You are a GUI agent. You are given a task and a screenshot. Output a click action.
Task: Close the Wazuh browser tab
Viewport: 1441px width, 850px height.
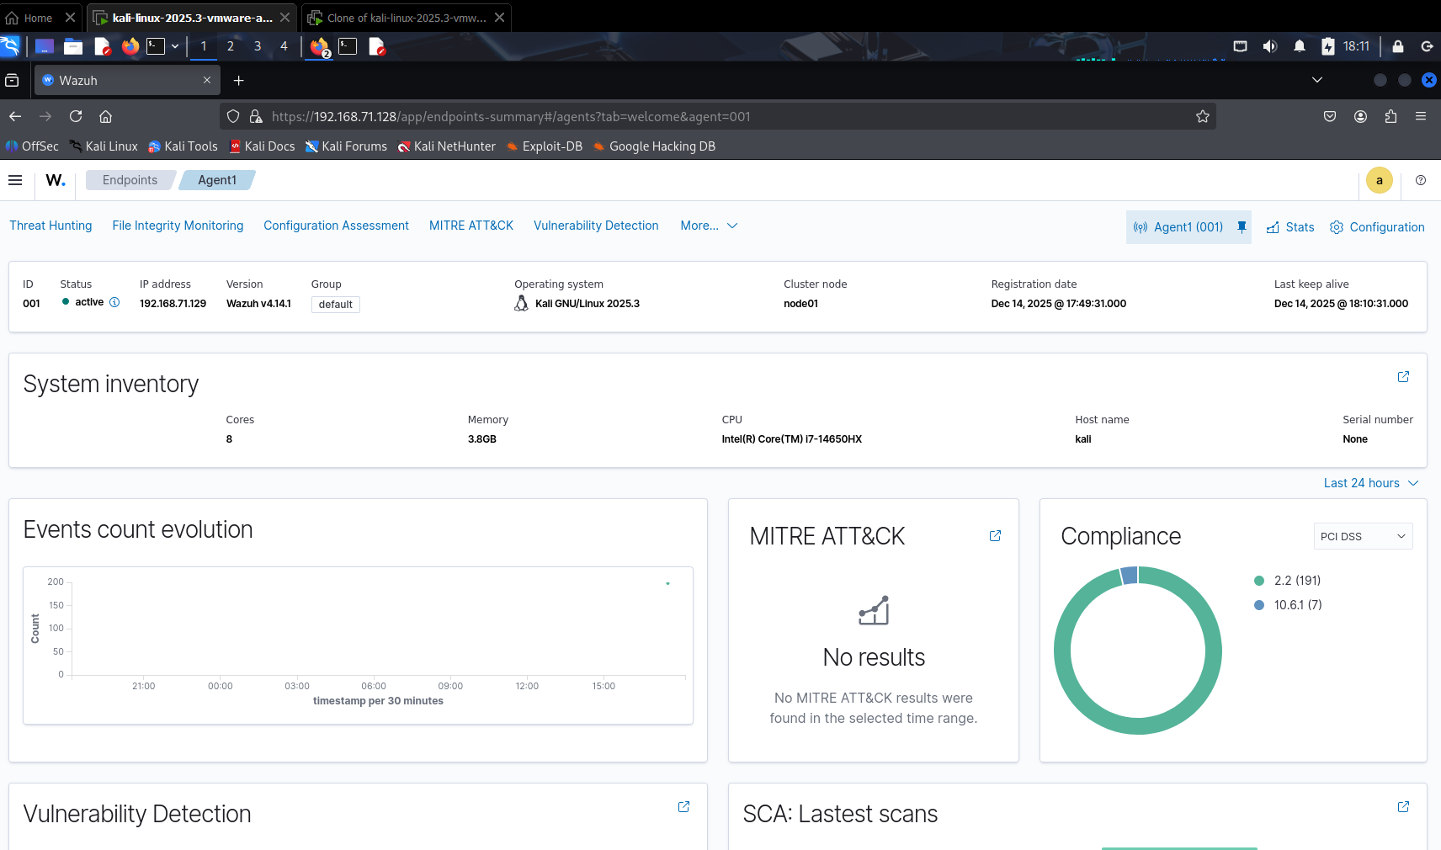pyautogui.click(x=207, y=80)
